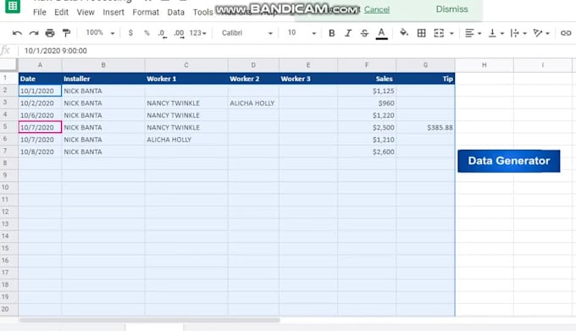Select the Paint format roller icon
Image resolution: width=576 pixels, height=331 pixels.
click(x=66, y=33)
